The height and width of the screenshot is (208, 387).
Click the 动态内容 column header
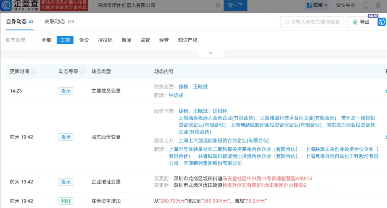(x=164, y=71)
